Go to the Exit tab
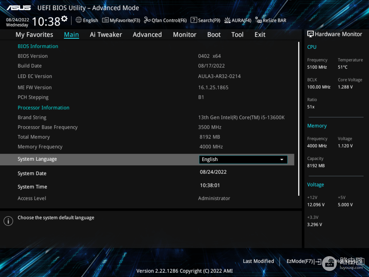 click(260, 35)
